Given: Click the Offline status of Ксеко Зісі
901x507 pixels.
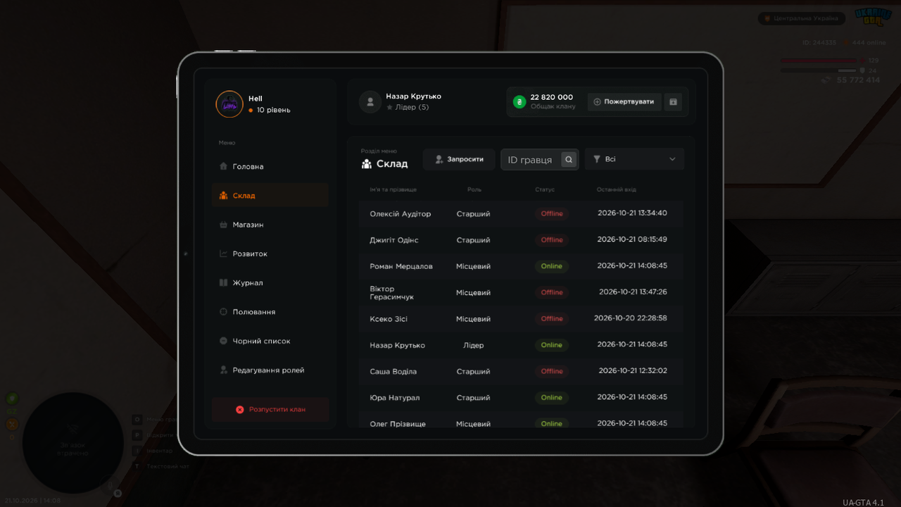Looking at the screenshot, I should coord(552,319).
